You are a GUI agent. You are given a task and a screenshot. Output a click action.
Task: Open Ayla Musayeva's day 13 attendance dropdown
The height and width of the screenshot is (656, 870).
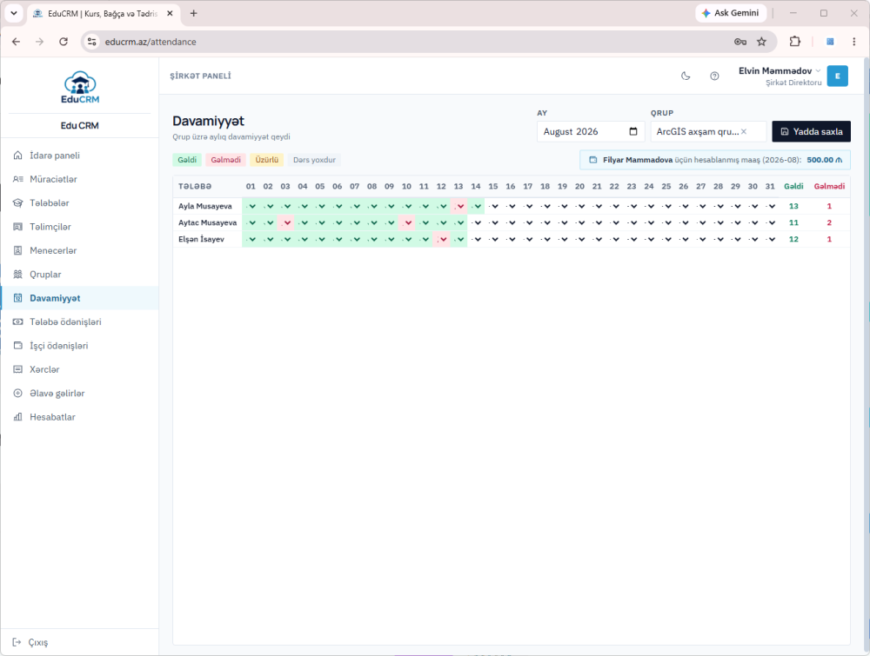coord(458,206)
